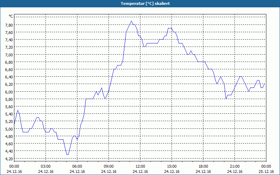Screen dimensions: 280x175
Task: Click the 06:00 time axis label
Action: (x=77, y=167)
